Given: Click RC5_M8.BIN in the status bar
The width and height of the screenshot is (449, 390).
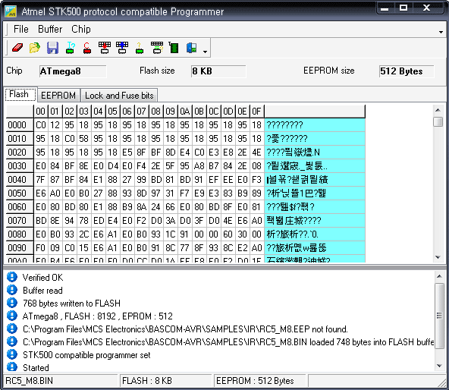Looking at the screenshot, I should 30,381.
